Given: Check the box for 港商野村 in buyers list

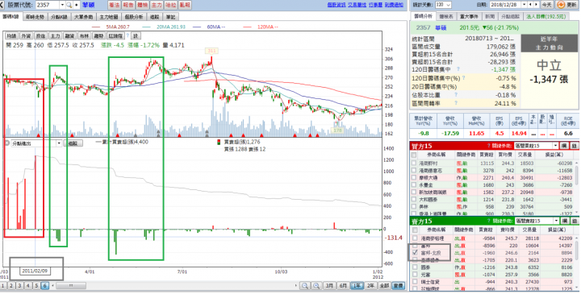Looking at the screenshot, I should tap(414, 163).
